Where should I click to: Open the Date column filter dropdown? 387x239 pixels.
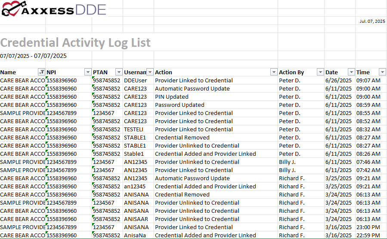(351, 72)
